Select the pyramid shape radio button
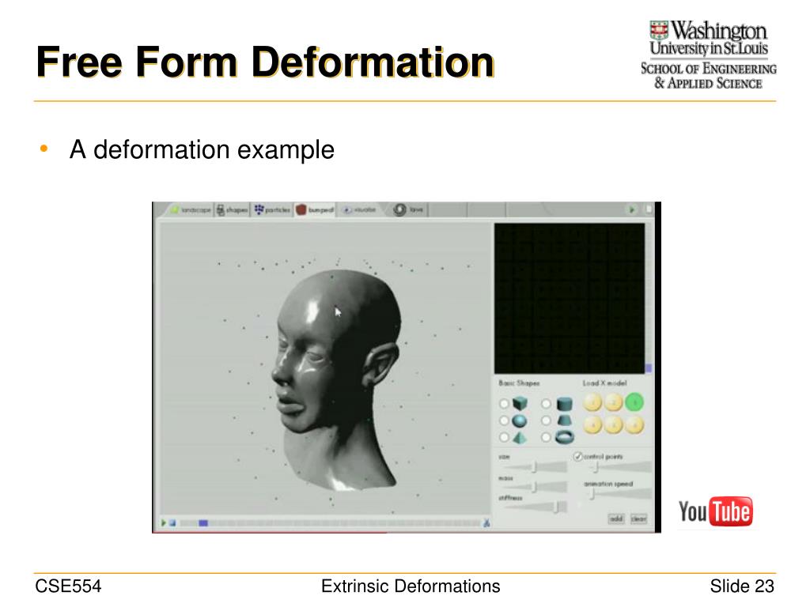Screen dimensions: 810x607 point(504,437)
